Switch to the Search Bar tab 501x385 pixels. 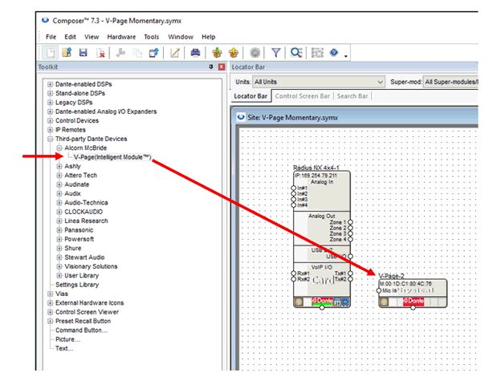coord(352,96)
